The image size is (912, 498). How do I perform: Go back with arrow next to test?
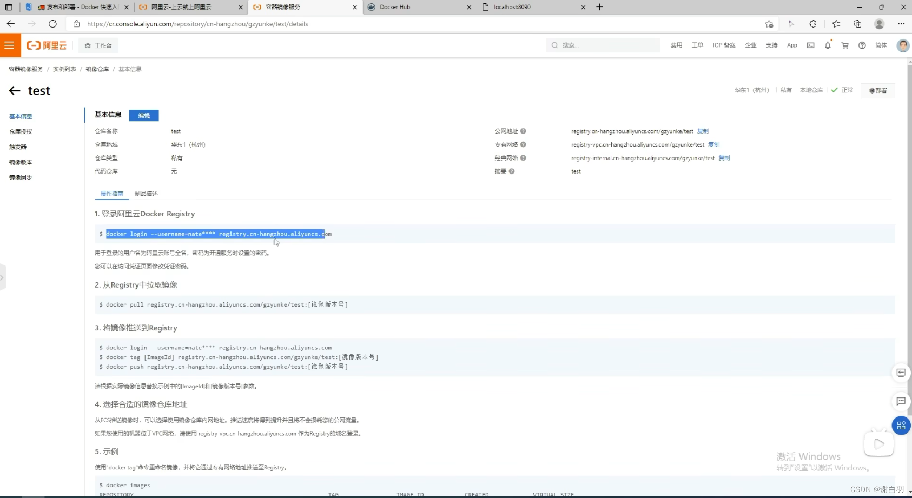(x=15, y=91)
